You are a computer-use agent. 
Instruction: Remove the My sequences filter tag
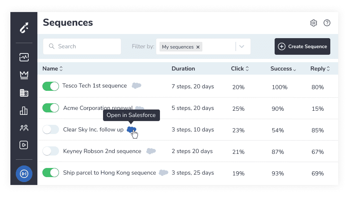[198, 47]
